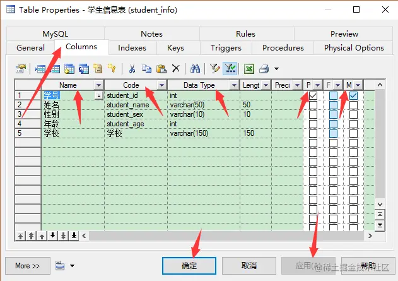Open the Code column header dropdown

click(161, 85)
